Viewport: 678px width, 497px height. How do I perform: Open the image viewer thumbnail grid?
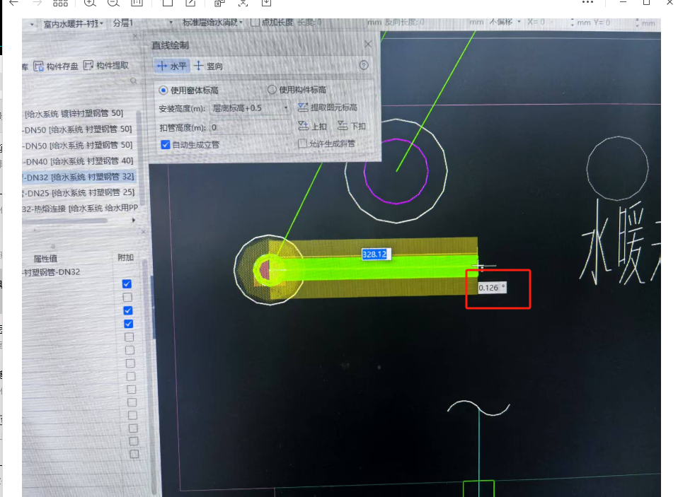(x=60, y=3)
